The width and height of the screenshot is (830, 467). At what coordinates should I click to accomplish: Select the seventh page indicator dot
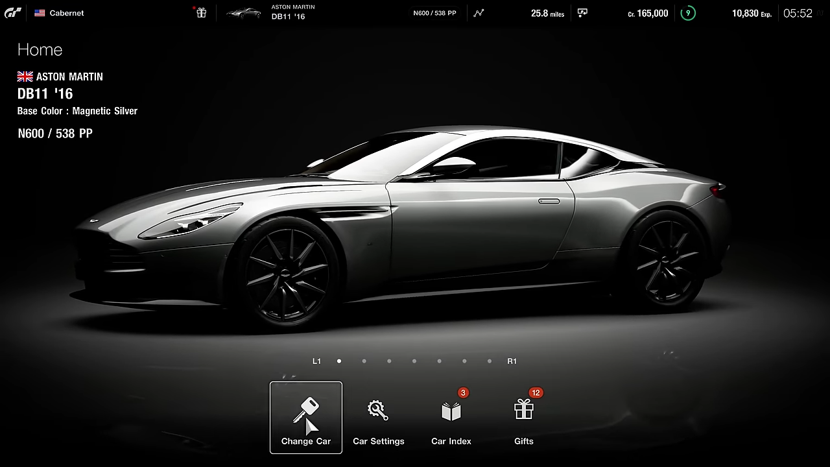(490, 361)
